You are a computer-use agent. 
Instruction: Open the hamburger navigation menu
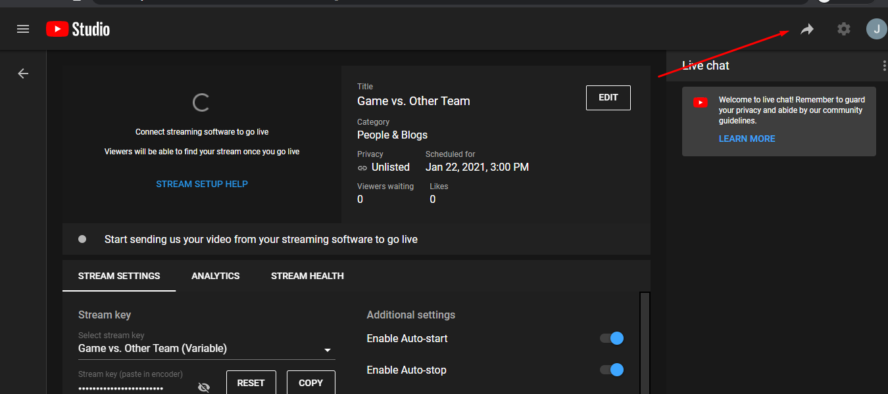23,29
